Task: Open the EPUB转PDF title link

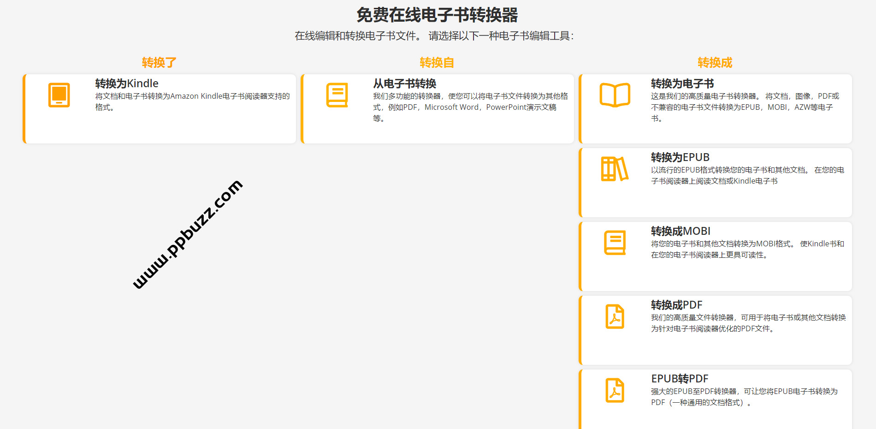Action: pyautogui.click(x=680, y=379)
